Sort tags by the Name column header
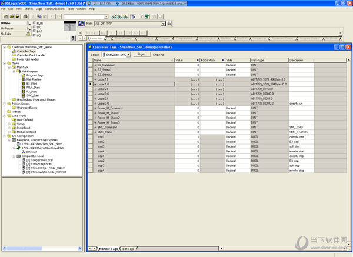Screen dimensions: 353x257 click(134, 60)
